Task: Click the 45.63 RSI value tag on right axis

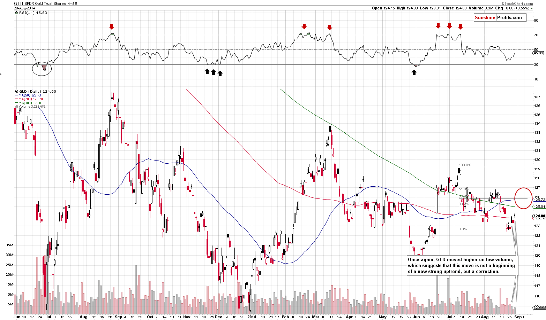Action: point(539,53)
